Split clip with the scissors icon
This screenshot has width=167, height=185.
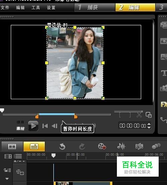[139, 115]
